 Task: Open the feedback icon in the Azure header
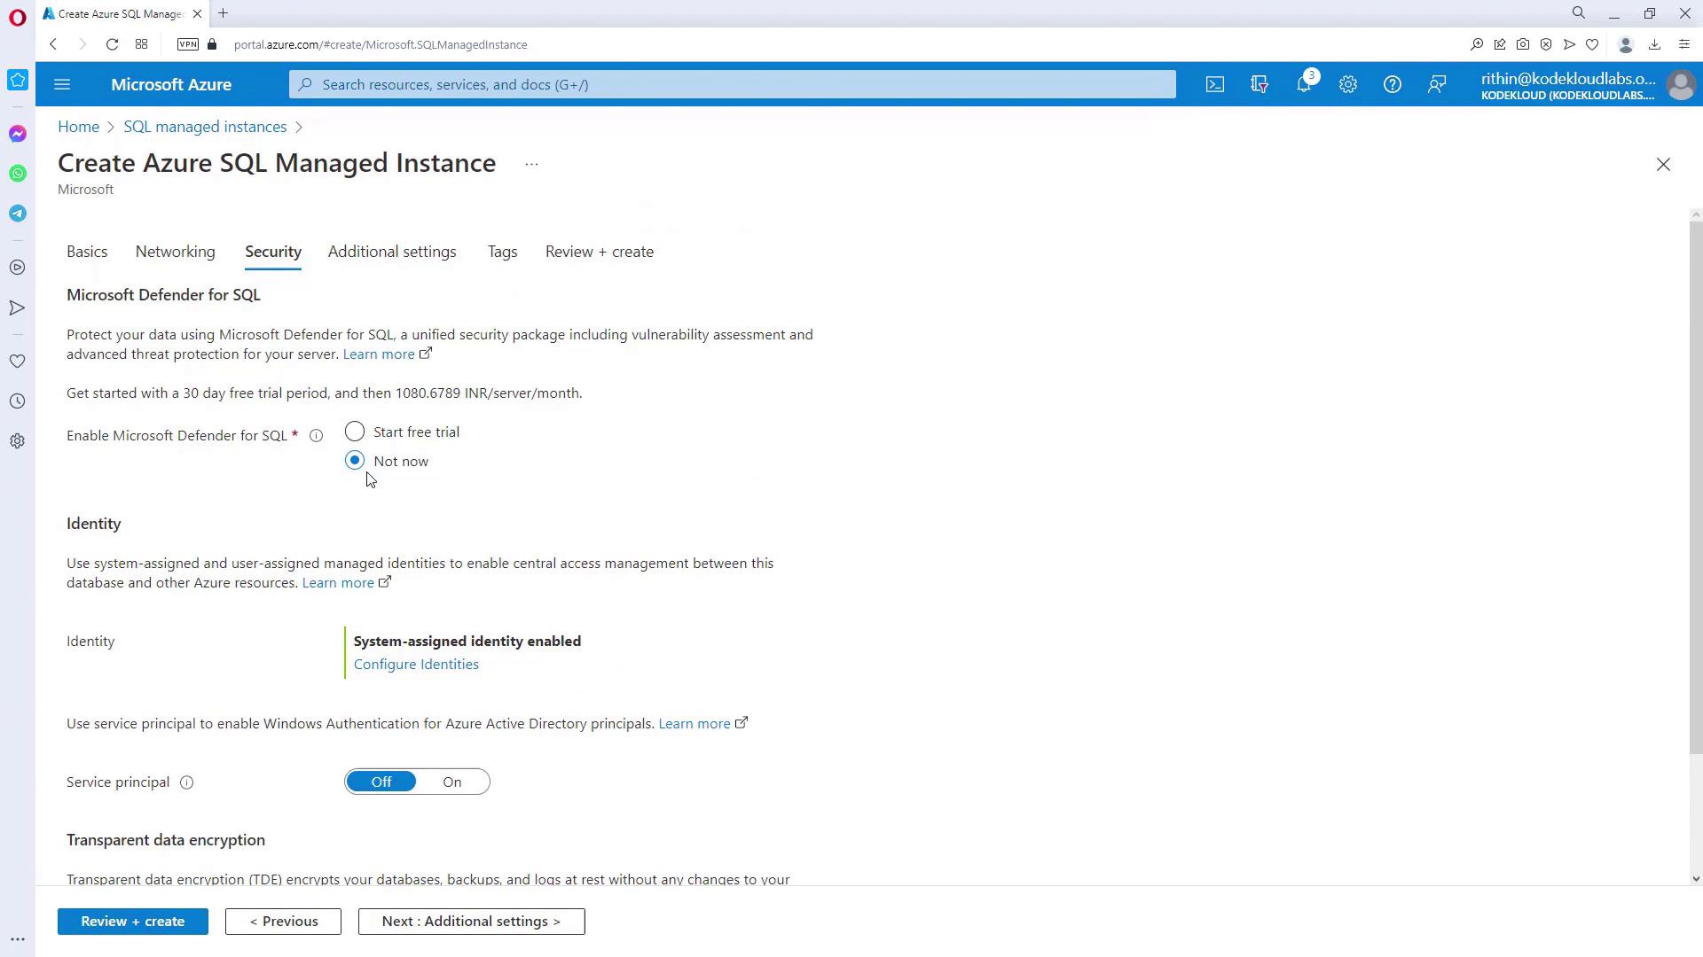(x=1437, y=84)
